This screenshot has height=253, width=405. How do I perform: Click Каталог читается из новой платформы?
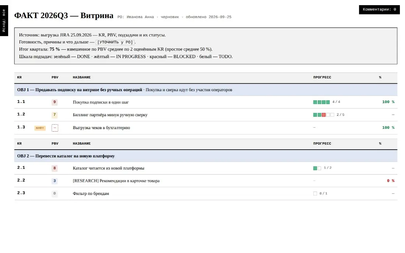pos(109,168)
